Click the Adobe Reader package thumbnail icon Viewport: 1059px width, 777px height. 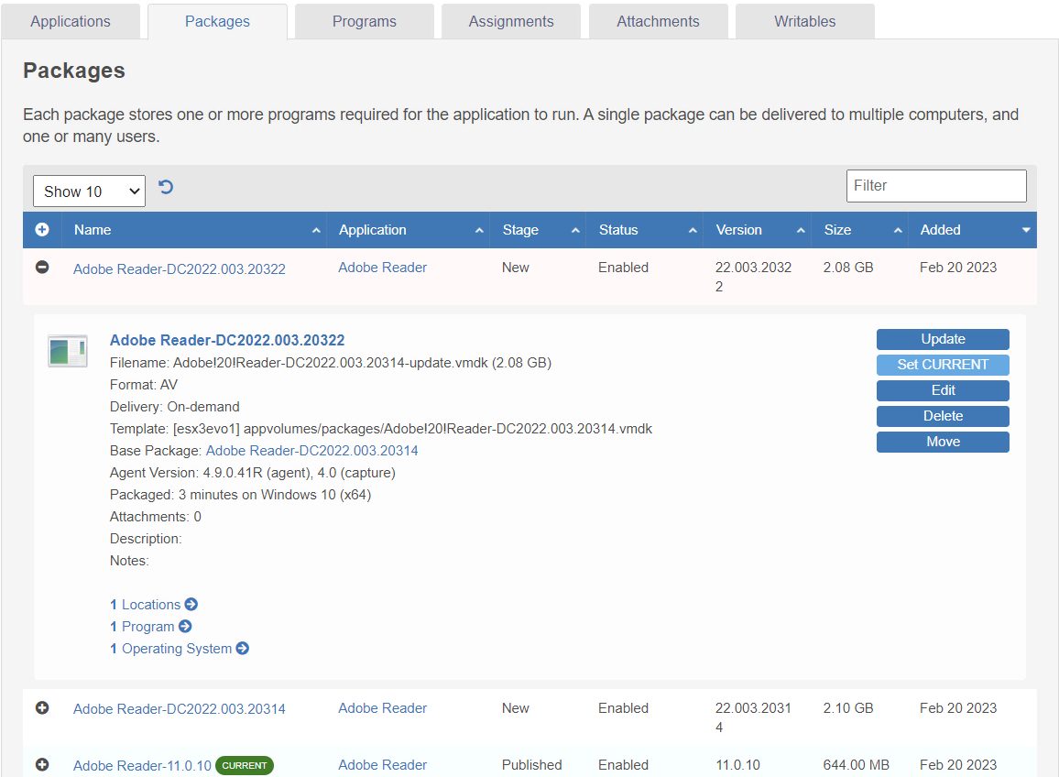66,351
